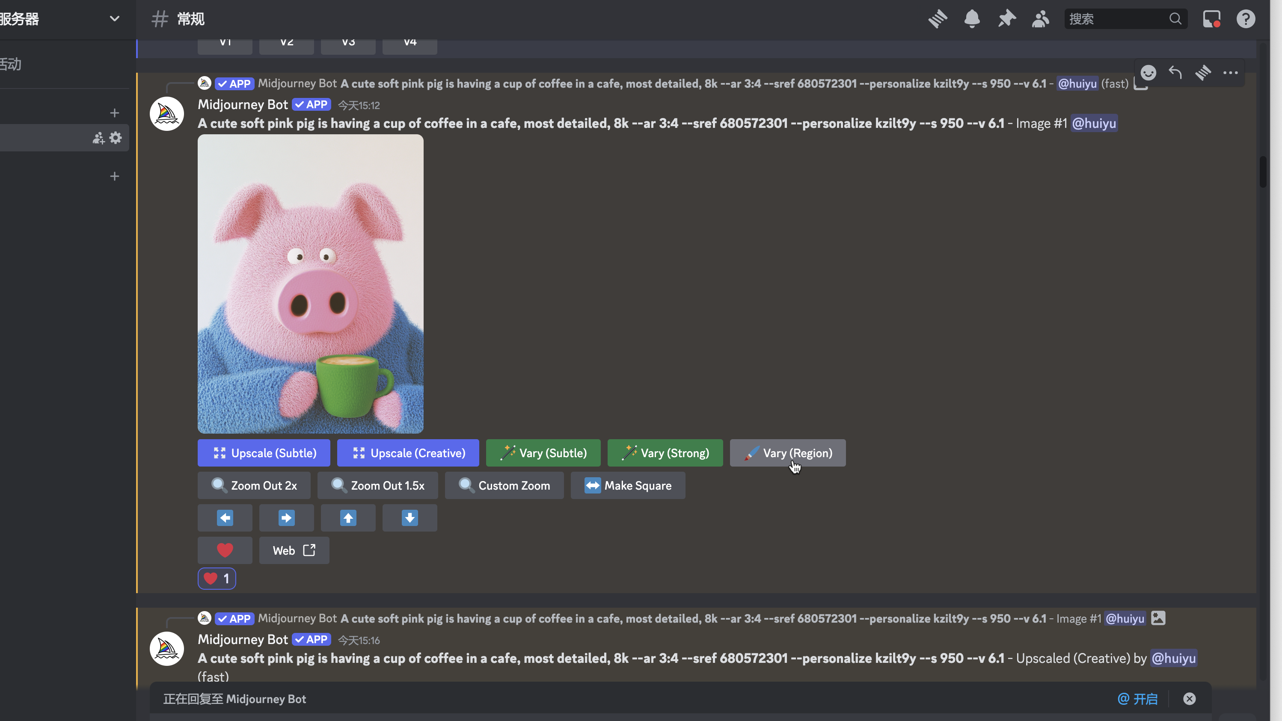This screenshot has height=721, width=1282.
Task: Click Make Square button
Action: 628,485
